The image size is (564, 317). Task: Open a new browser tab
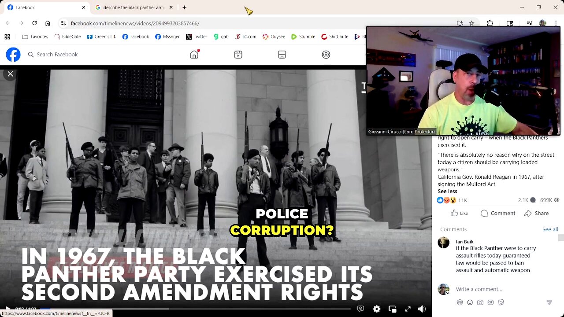[184, 7]
